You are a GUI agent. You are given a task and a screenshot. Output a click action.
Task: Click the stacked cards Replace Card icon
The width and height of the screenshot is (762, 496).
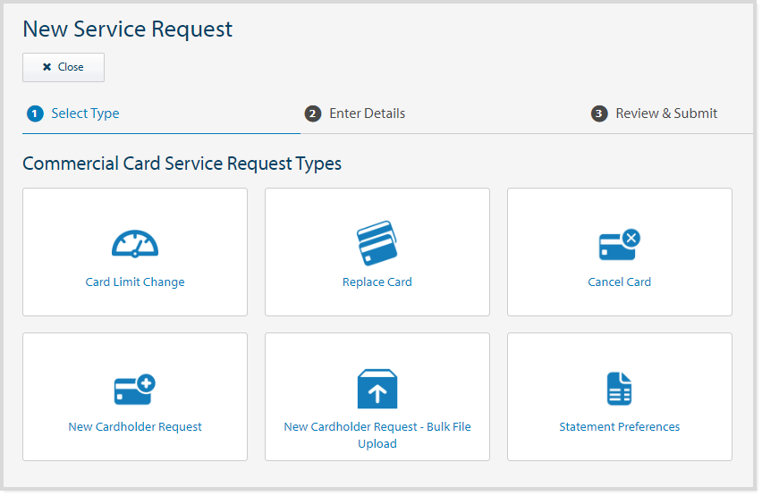click(x=377, y=242)
